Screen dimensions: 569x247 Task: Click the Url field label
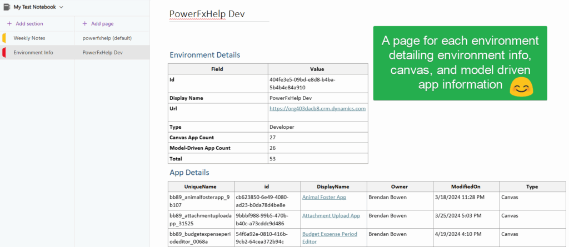(173, 108)
